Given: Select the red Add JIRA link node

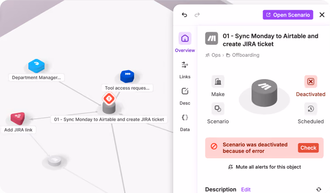Looking at the screenshot, I should point(18,119).
